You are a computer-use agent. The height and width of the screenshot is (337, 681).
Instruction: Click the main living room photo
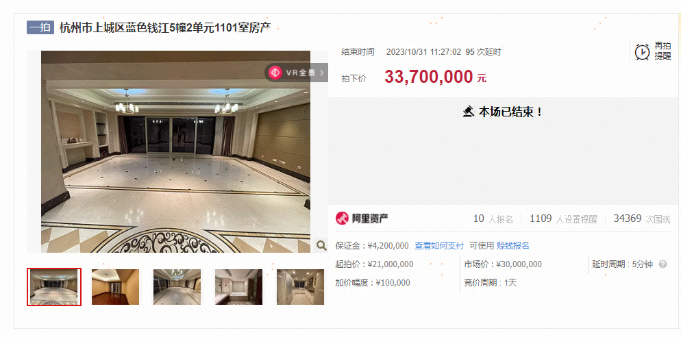pyautogui.click(x=176, y=151)
